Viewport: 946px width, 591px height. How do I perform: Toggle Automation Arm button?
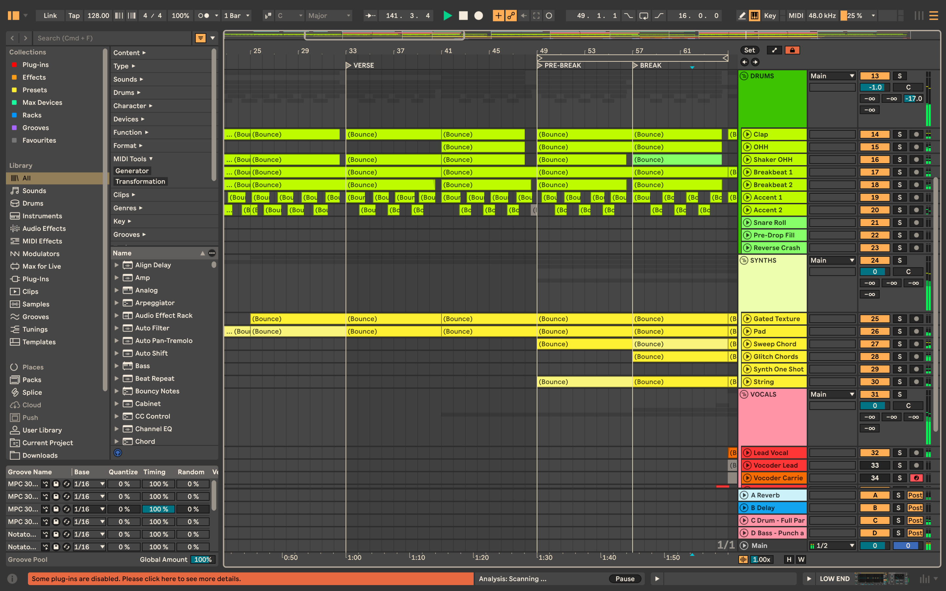[511, 16]
